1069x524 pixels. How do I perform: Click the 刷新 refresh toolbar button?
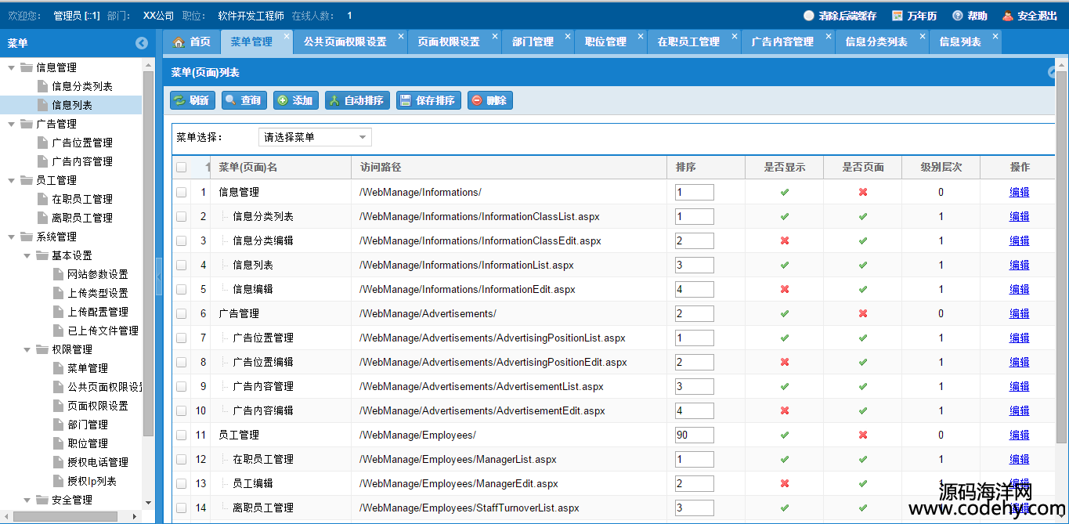[192, 100]
